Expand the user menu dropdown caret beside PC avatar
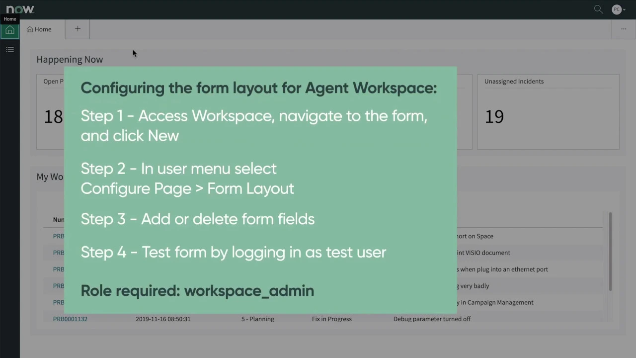Viewport: 636px width, 358px height. [x=624, y=9]
